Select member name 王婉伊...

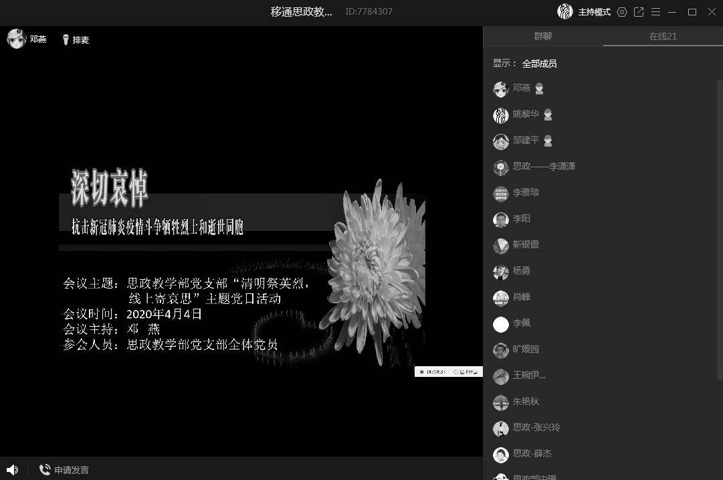coord(529,376)
